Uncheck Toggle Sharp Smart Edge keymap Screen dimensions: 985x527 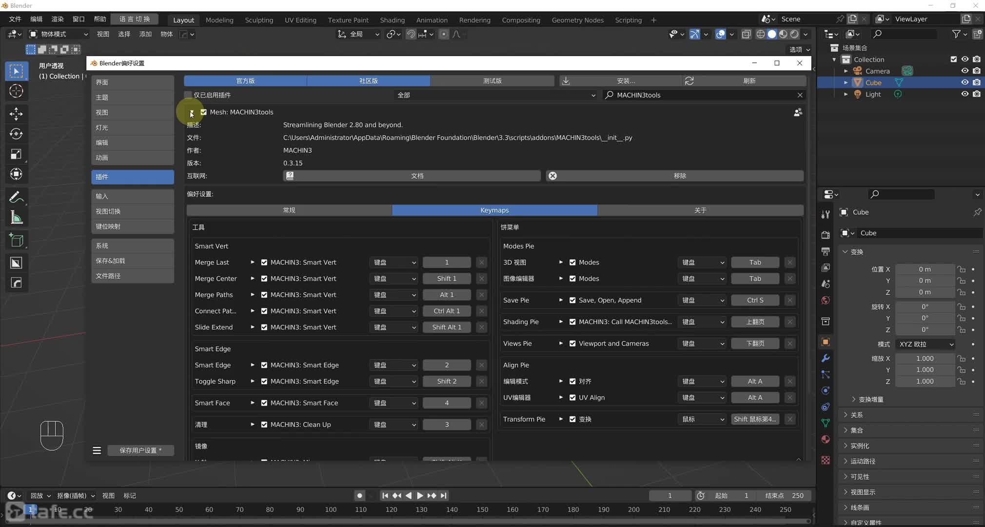[x=264, y=382]
